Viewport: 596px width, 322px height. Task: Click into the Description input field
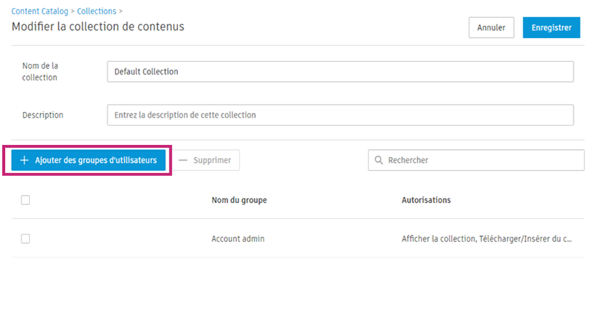coord(340,115)
